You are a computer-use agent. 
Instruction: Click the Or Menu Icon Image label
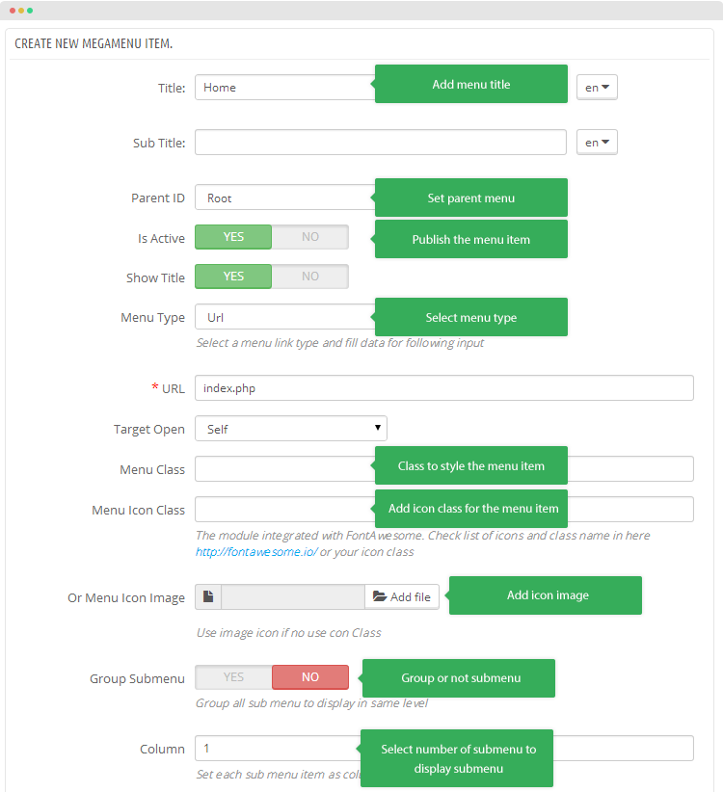[126, 598]
